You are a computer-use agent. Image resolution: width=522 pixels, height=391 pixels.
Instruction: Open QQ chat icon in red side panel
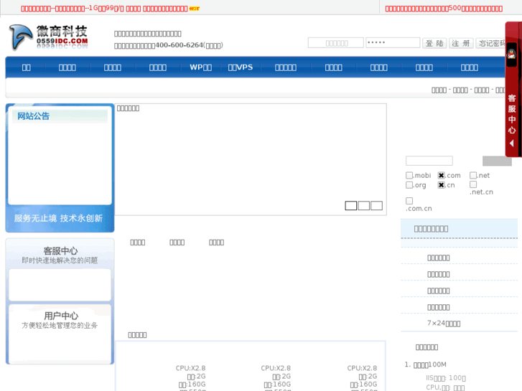tap(511, 54)
